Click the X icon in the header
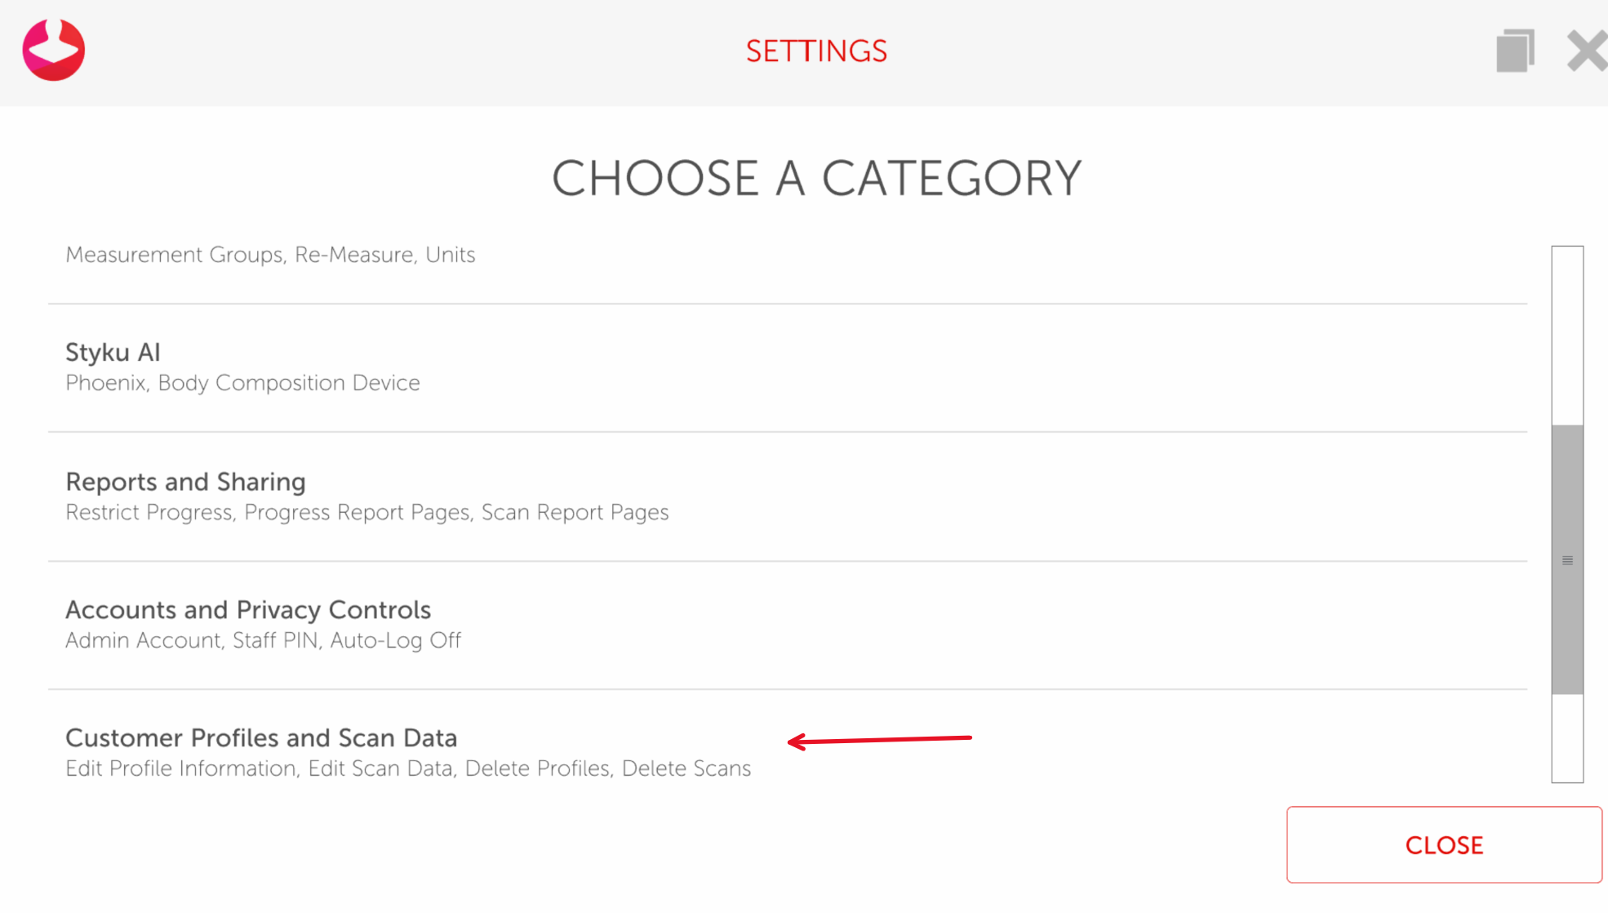Image resolution: width=1608 pixels, height=913 pixels. 1587,51
